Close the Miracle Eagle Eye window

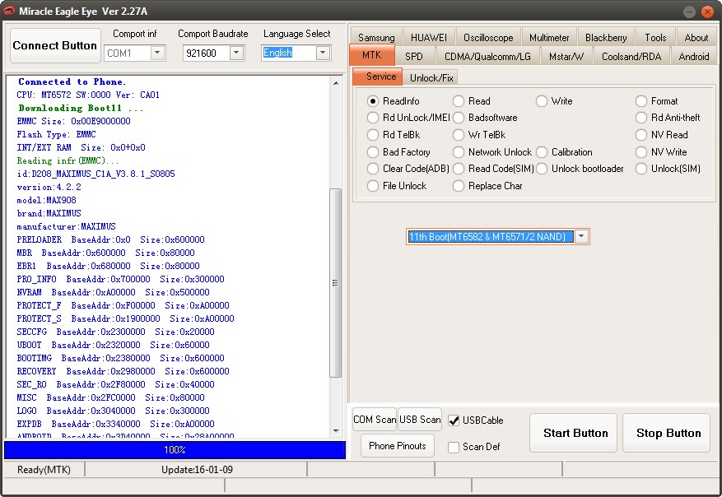click(x=707, y=12)
